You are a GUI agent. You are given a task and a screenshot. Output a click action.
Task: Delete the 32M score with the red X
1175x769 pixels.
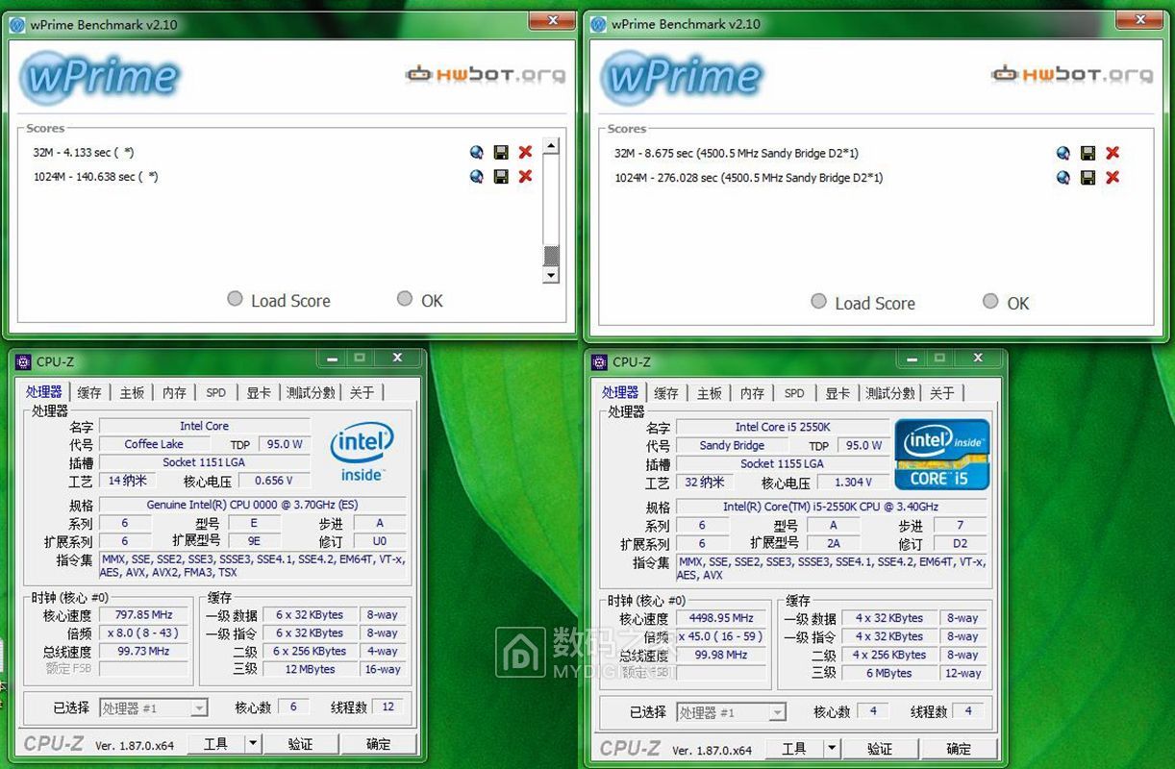pos(524,152)
